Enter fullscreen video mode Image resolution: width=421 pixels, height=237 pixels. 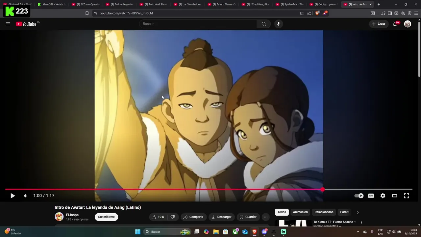(x=407, y=196)
